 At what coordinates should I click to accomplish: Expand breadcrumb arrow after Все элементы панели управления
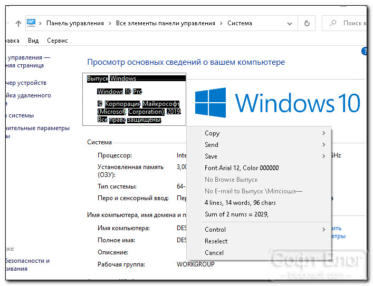click(221, 23)
